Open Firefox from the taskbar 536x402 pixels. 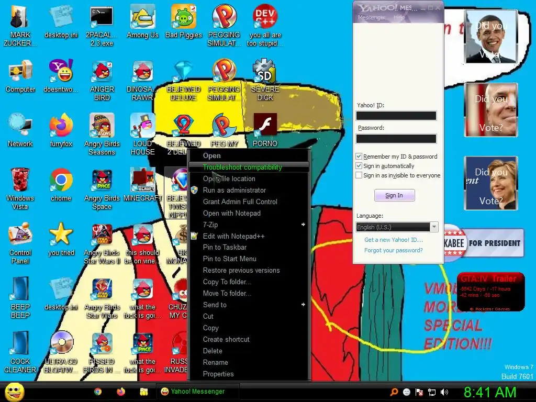tap(121, 392)
